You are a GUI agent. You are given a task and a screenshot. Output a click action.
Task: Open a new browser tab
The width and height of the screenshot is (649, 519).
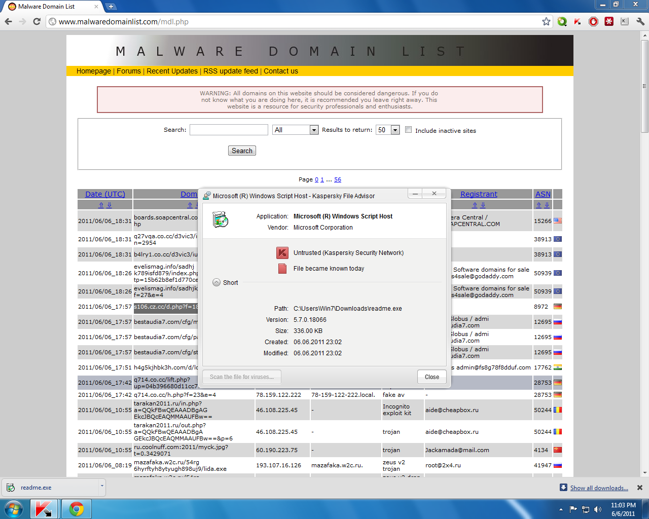click(x=111, y=7)
